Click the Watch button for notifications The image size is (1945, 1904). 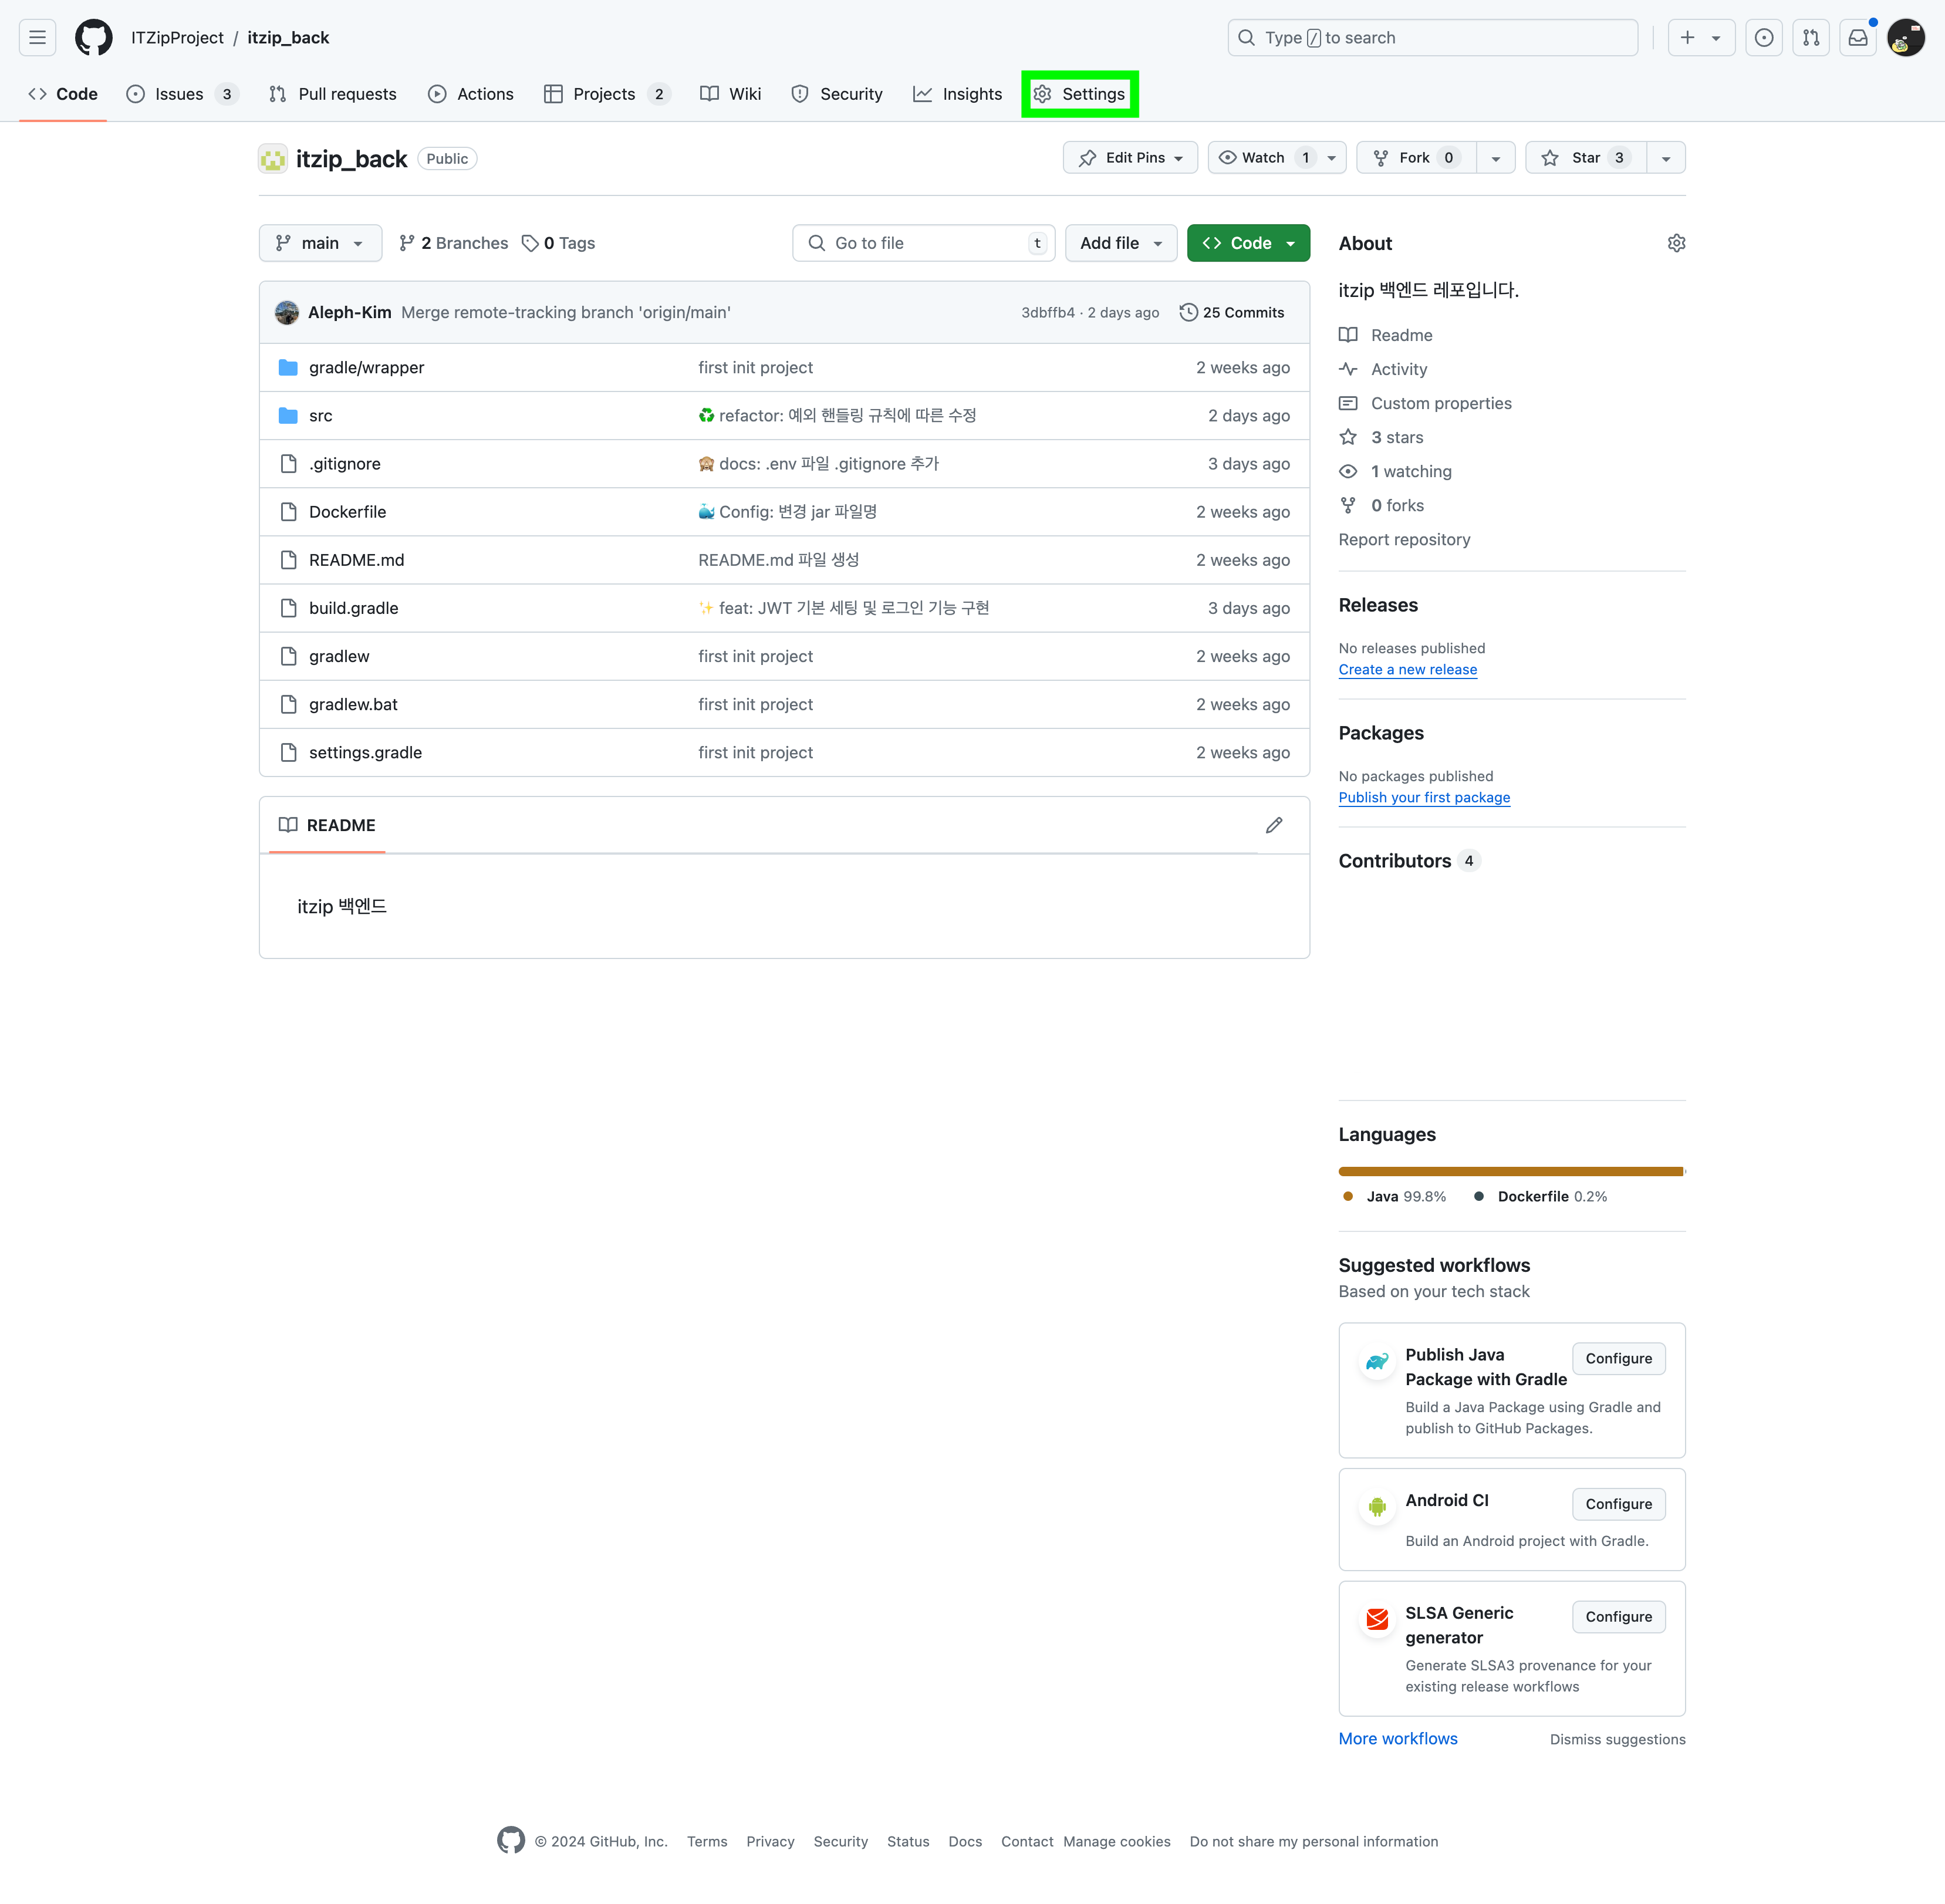click(x=1263, y=158)
